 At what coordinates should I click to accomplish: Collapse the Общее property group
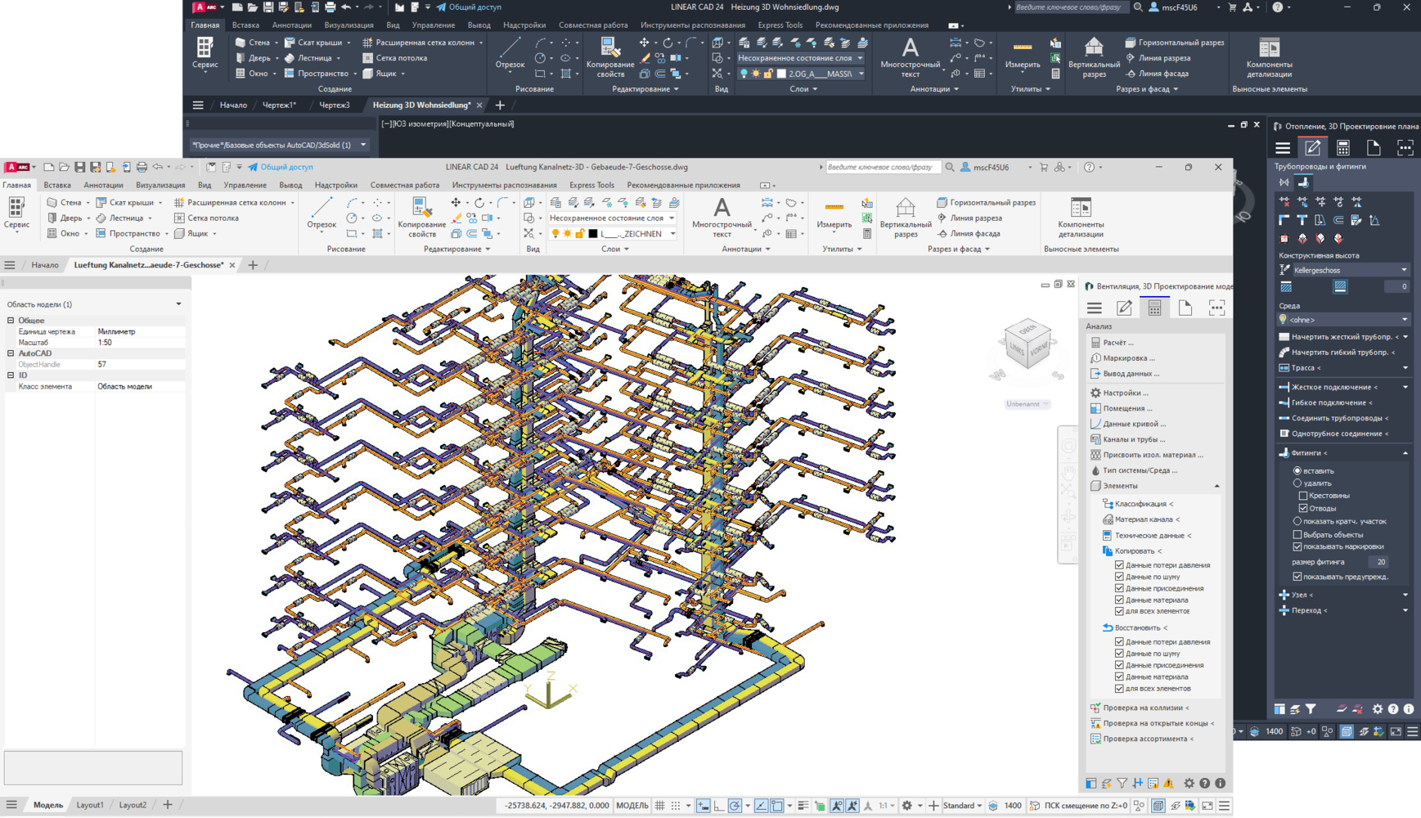click(11, 321)
